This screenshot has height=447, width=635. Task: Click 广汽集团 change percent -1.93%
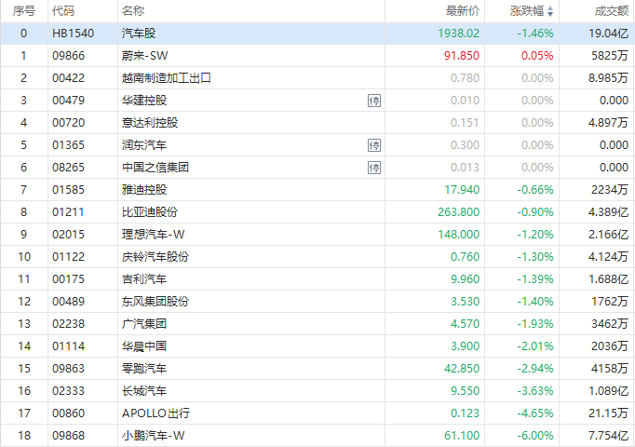536,324
